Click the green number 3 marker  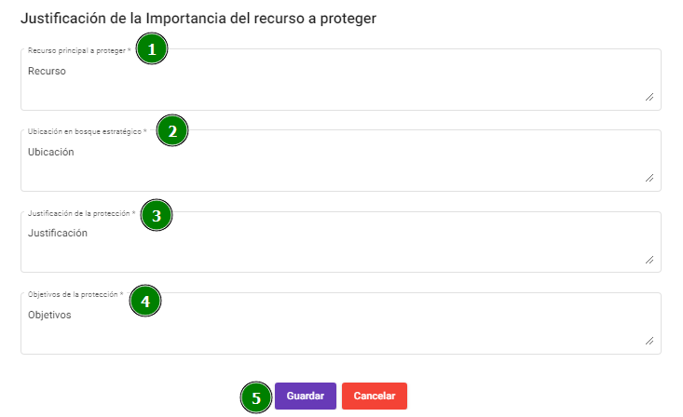[x=157, y=215]
